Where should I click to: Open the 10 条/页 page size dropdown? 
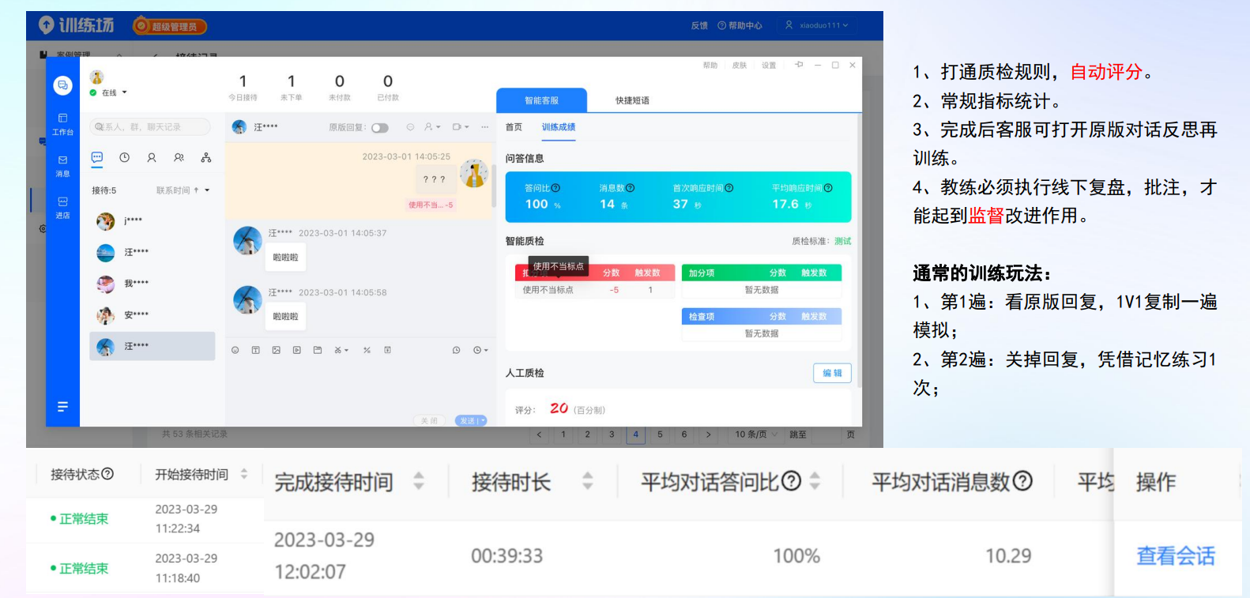tap(756, 434)
